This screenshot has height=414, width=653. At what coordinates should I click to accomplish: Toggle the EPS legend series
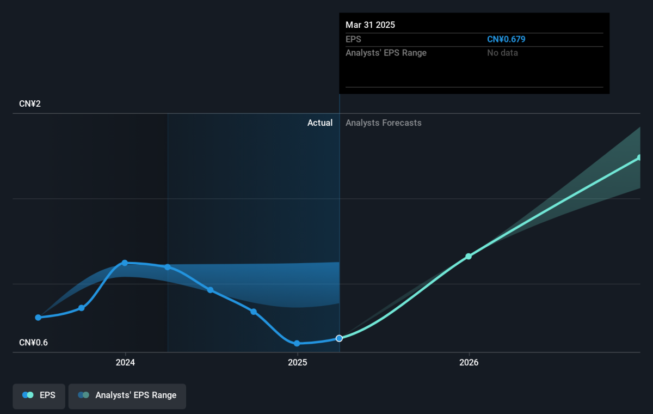39,395
